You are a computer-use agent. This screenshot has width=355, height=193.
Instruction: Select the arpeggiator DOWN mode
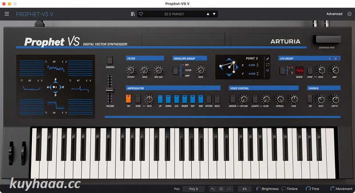click(168, 99)
